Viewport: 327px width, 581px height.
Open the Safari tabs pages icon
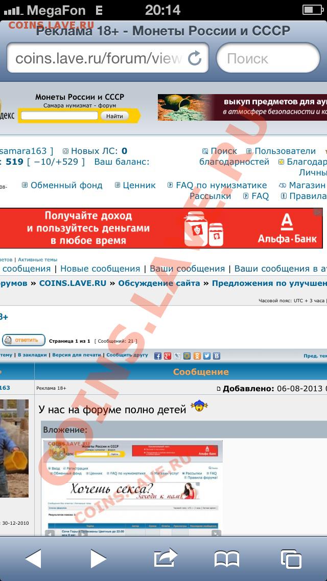[x=291, y=559]
